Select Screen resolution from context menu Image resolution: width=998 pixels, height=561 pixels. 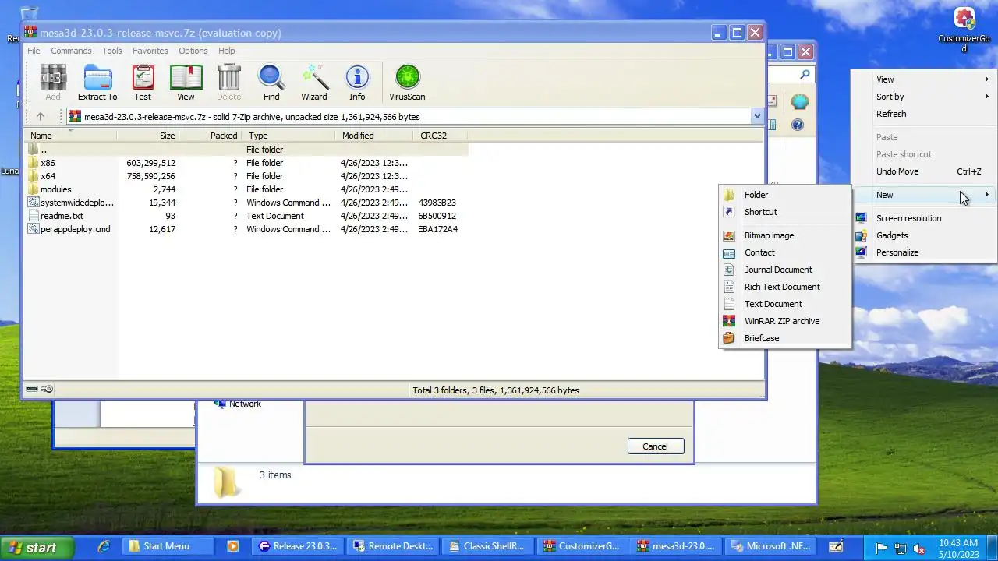pyautogui.click(x=924, y=218)
